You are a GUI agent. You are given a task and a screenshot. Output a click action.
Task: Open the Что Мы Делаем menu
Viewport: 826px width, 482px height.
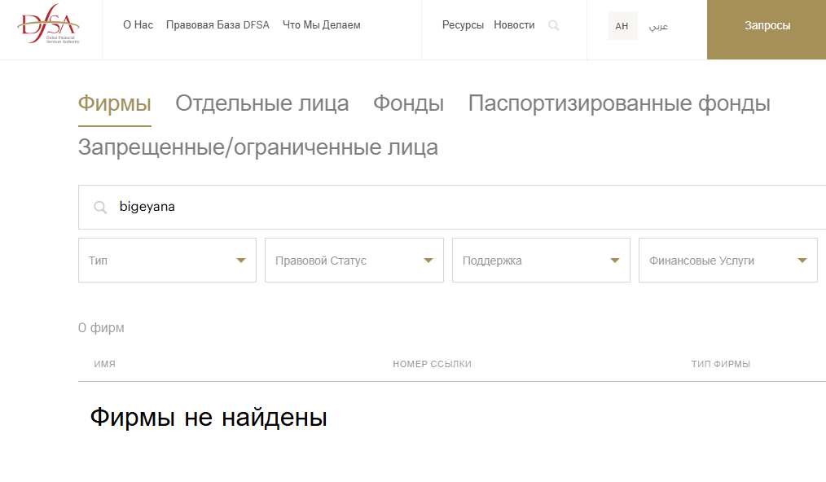coord(322,25)
